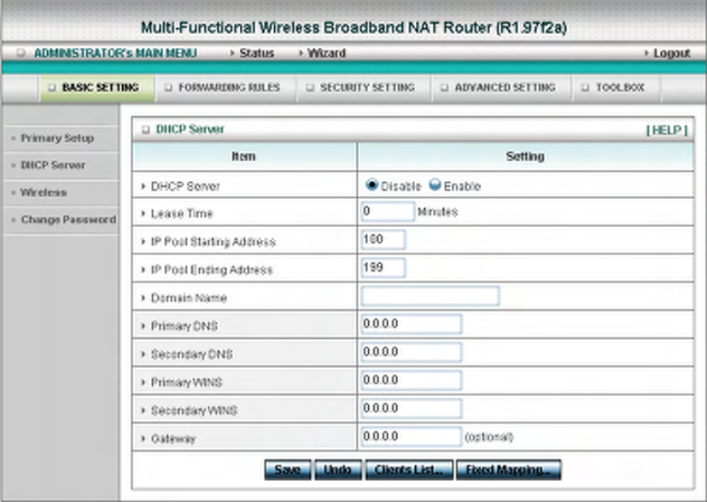707x502 pixels.
Task: Open the Clients List
Action: point(409,470)
